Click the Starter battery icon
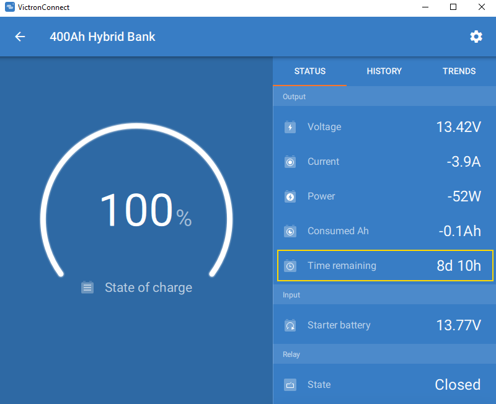496x404 pixels. (290, 325)
